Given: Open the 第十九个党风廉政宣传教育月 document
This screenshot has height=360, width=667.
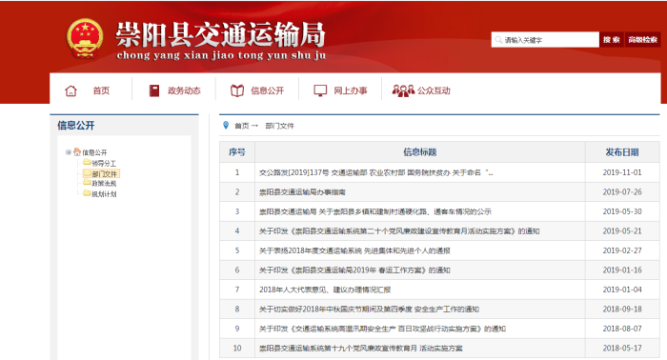Looking at the screenshot, I should [x=361, y=349].
